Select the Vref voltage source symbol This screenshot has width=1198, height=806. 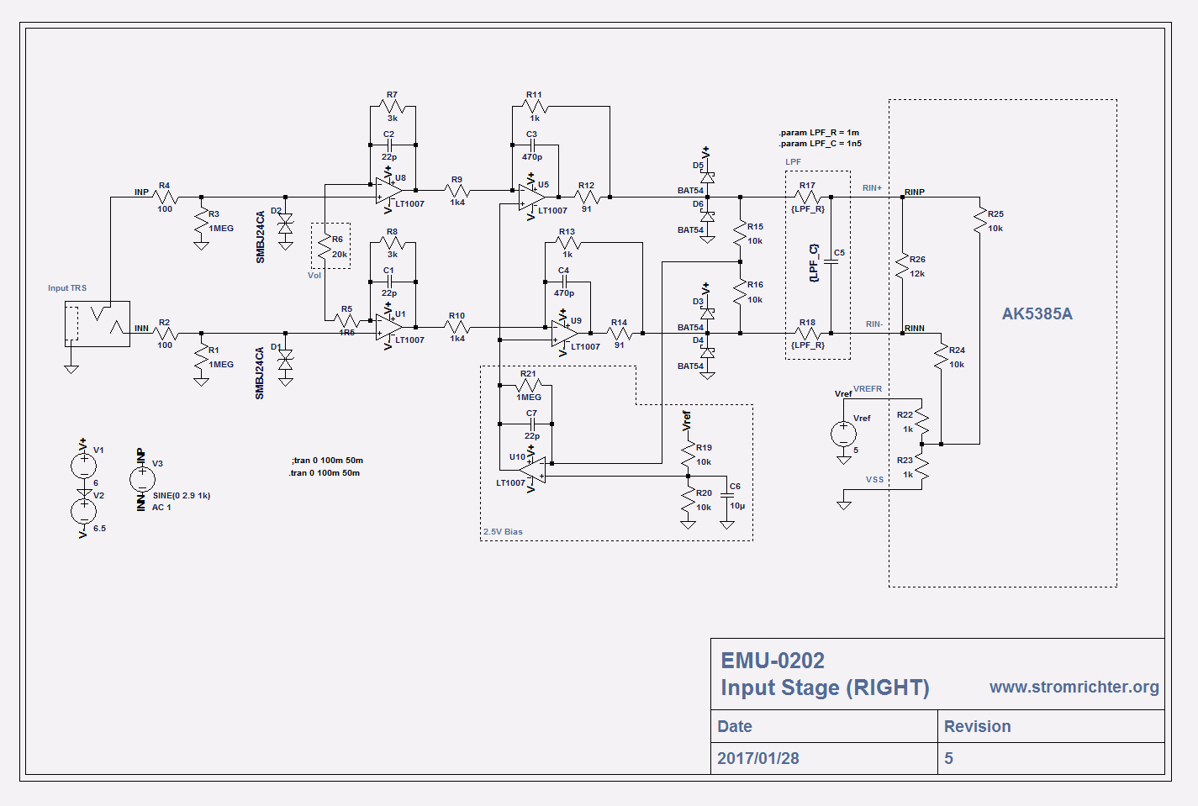point(843,435)
